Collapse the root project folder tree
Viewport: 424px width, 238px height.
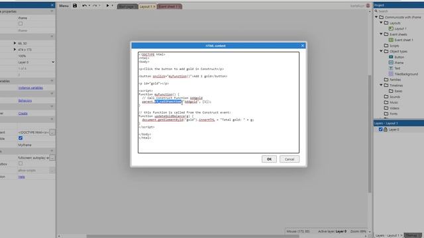click(x=376, y=17)
